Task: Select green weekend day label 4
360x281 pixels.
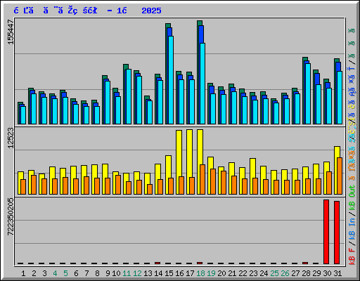Action: coord(55,273)
